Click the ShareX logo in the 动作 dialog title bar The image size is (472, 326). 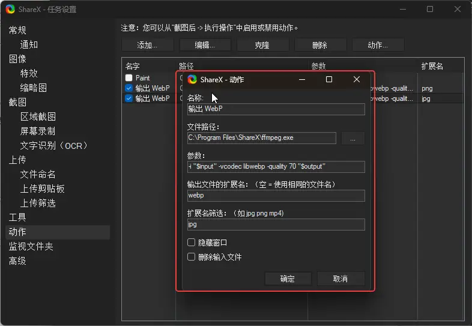click(192, 79)
